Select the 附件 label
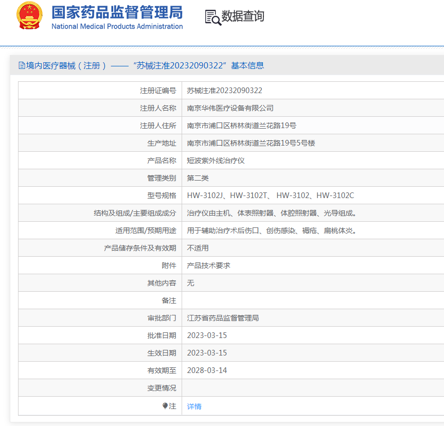 (x=169, y=265)
